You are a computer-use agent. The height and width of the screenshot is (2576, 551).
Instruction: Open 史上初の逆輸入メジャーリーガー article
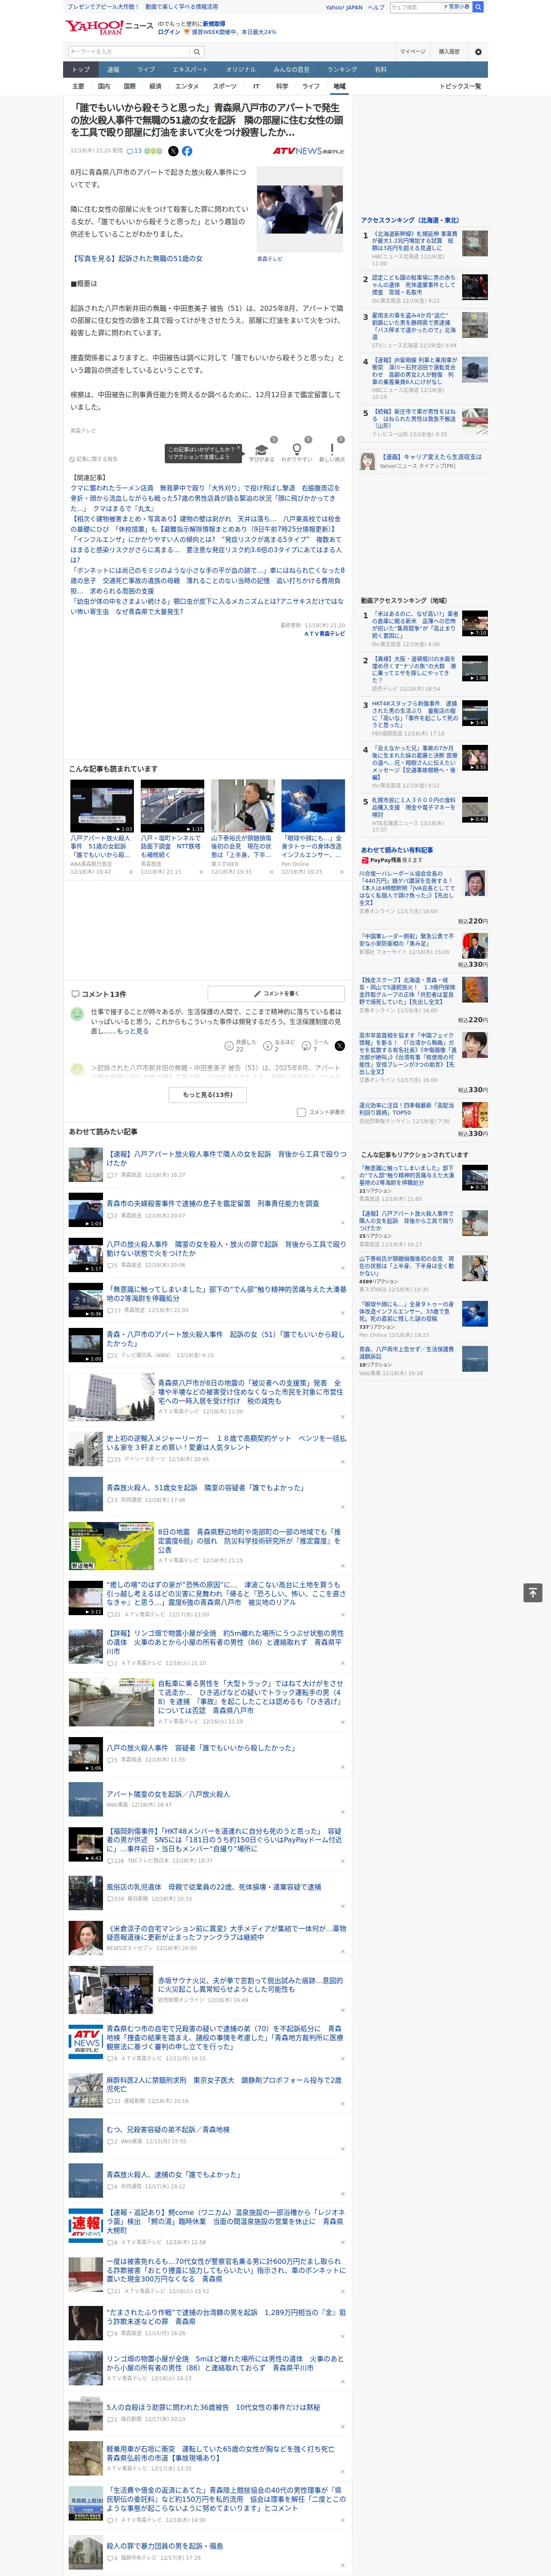[226, 1443]
